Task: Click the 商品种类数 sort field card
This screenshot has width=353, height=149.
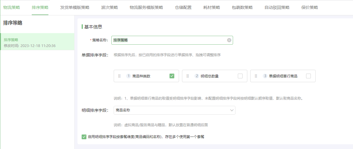Action: 146,76
